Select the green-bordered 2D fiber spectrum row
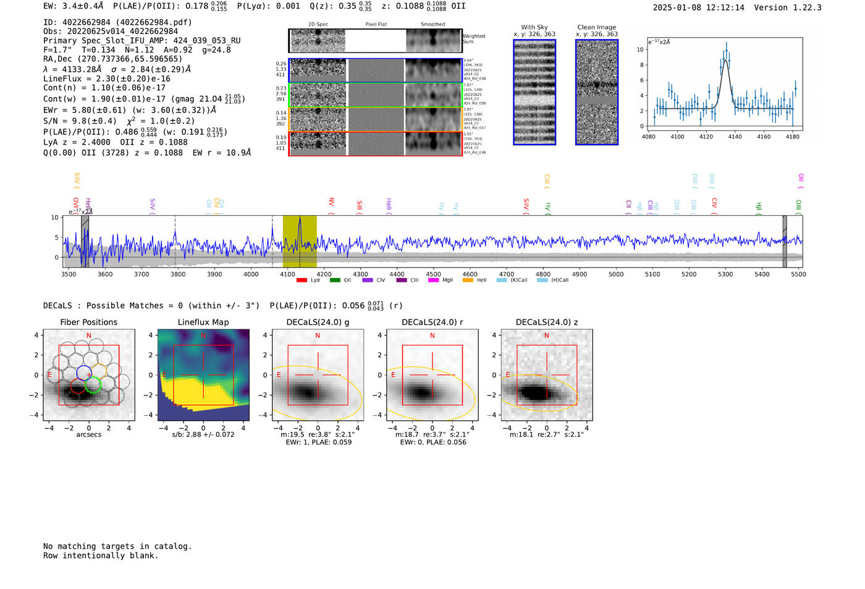The image size is (865, 589). point(375,95)
